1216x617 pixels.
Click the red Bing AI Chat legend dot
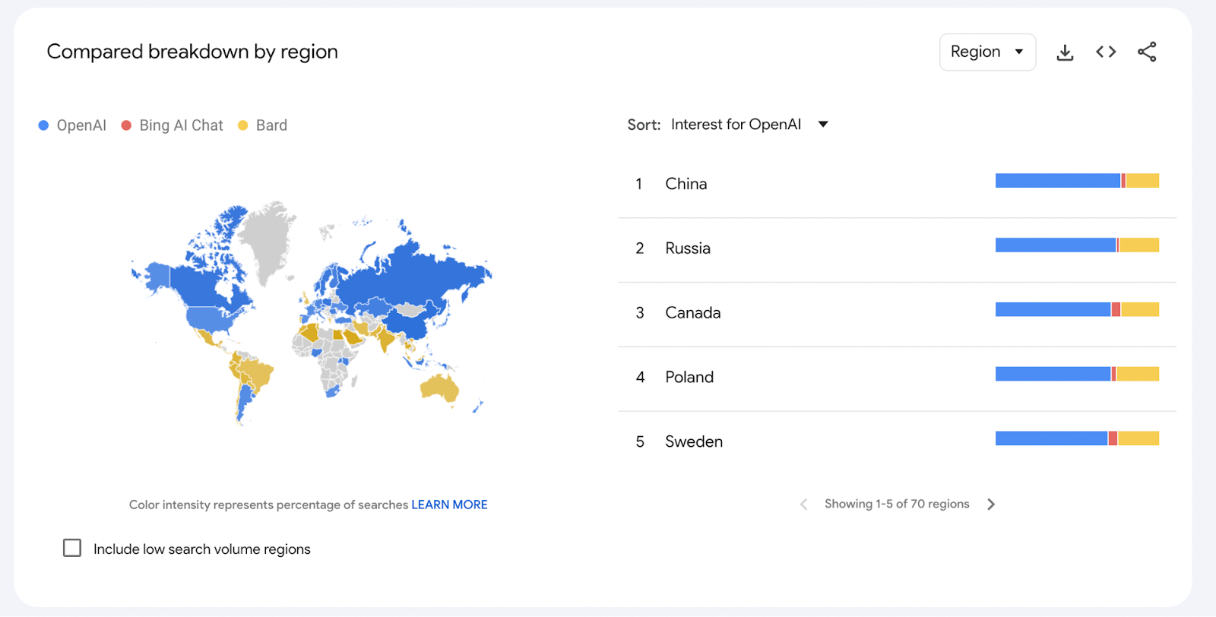point(127,125)
